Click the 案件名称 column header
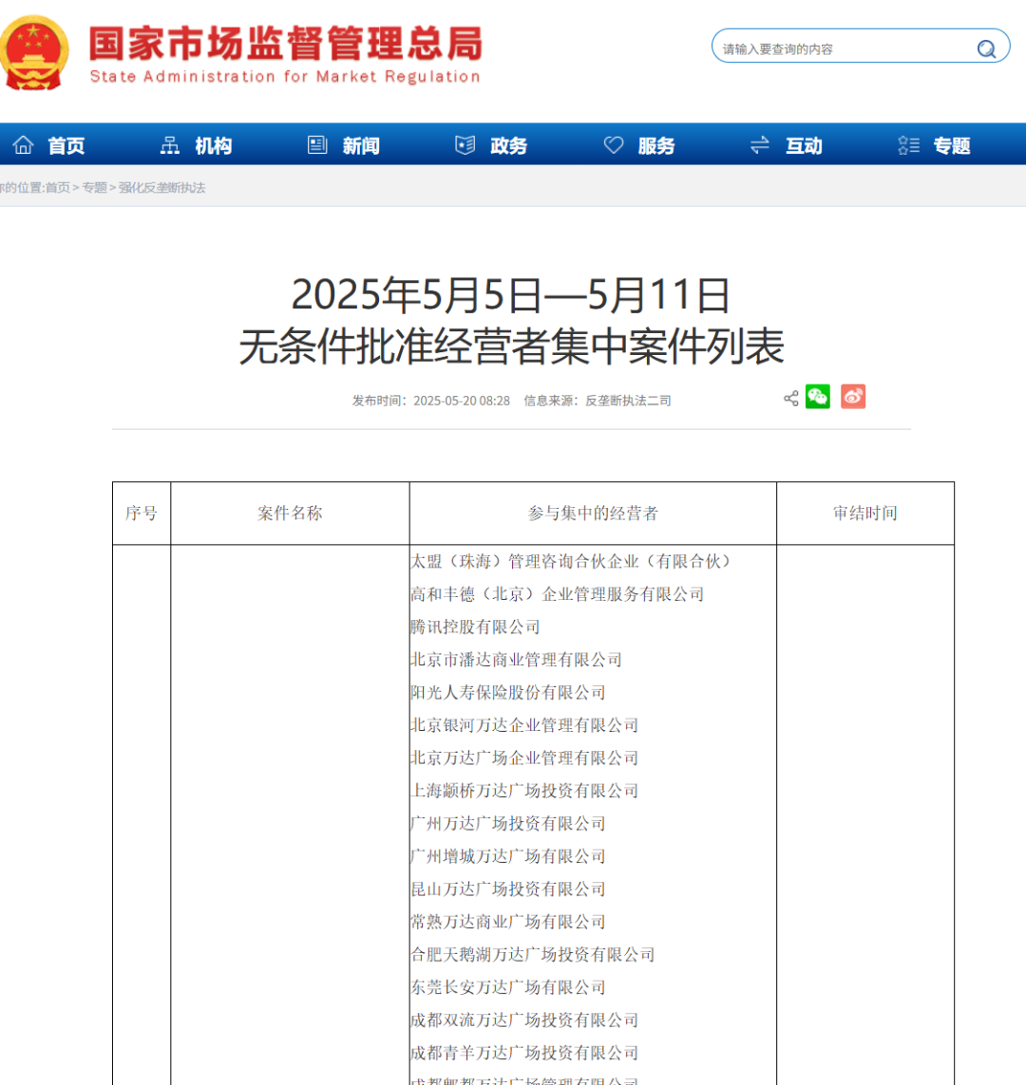1026x1085 pixels. point(290,513)
